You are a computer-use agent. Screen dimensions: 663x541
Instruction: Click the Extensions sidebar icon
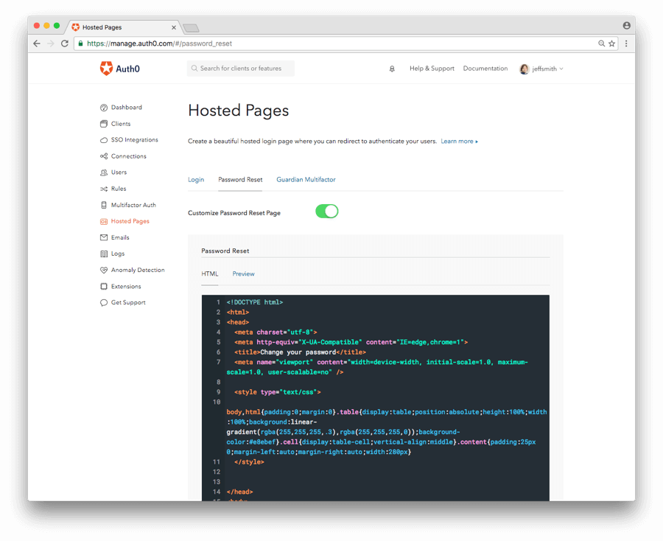click(x=104, y=287)
